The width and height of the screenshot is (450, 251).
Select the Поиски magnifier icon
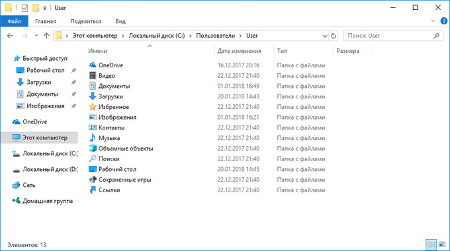(93, 159)
